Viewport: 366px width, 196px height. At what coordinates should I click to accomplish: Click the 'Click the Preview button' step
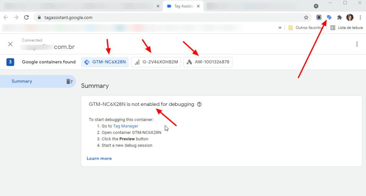[x=125, y=139]
